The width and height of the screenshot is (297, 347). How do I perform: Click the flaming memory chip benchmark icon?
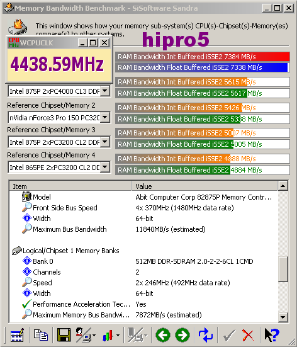click(18, 27)
